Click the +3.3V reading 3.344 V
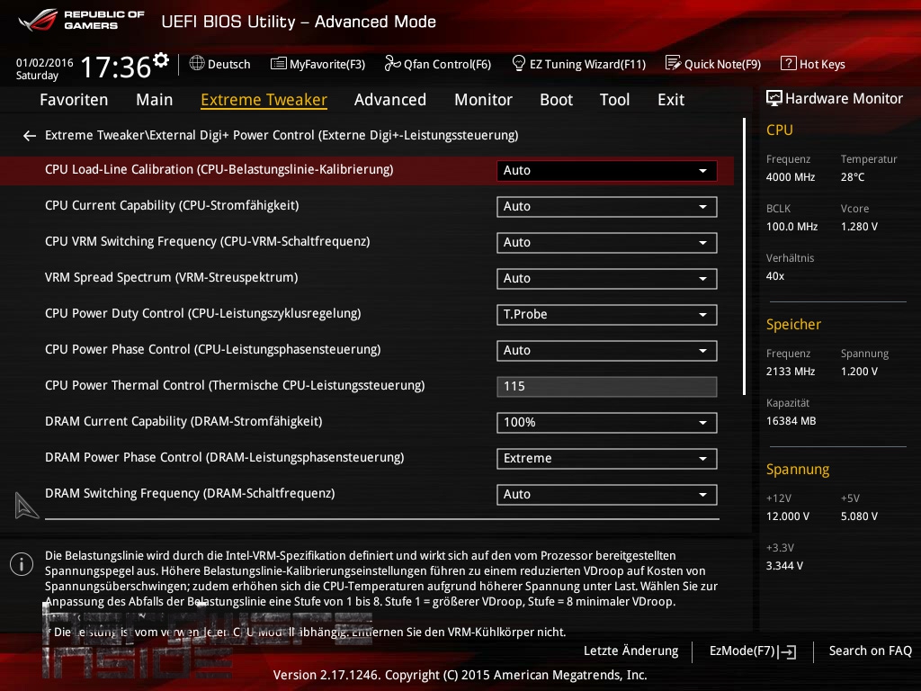Viewport: 921px width, 691px height. pyautogui.click(x=784, y=566)
